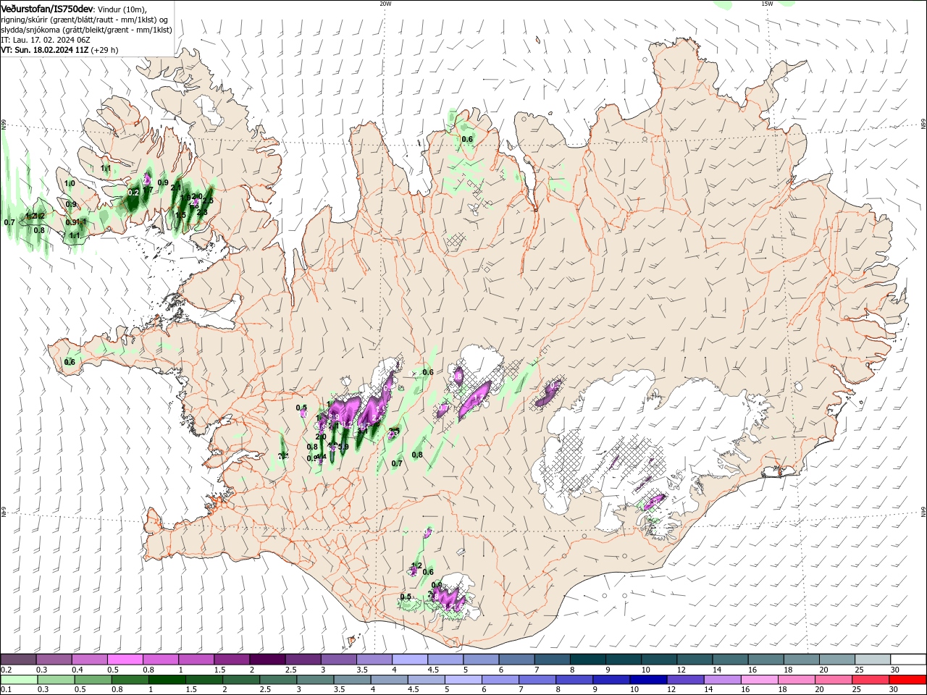Click the IT: Lau. 17. 02. 2024 06Z line
The height and width of the screenshot is (695, 927).
(x=45, y=40)
